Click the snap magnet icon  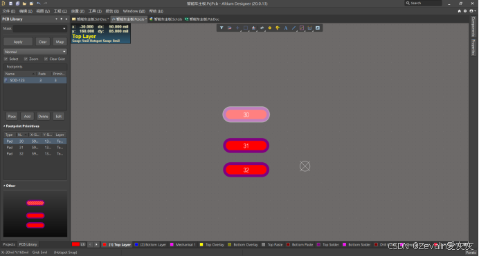coord(229,28)
